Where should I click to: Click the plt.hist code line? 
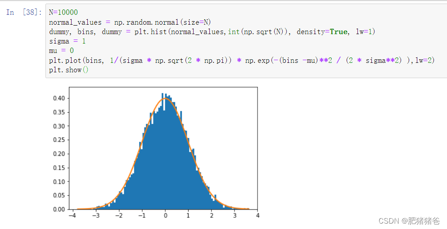pos(212,32)
